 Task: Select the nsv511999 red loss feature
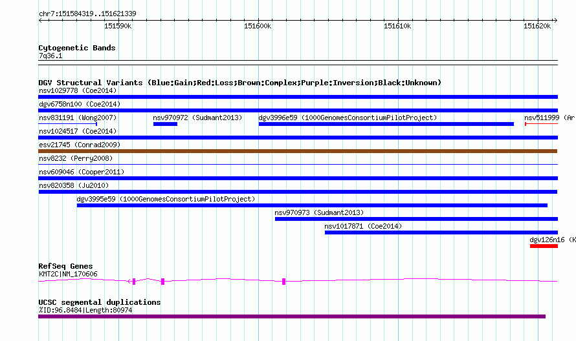pos(541,124)
